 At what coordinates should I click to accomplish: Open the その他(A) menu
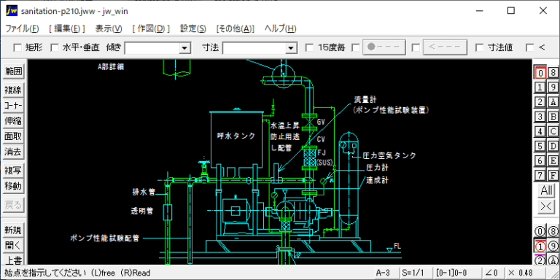[236, 29]
